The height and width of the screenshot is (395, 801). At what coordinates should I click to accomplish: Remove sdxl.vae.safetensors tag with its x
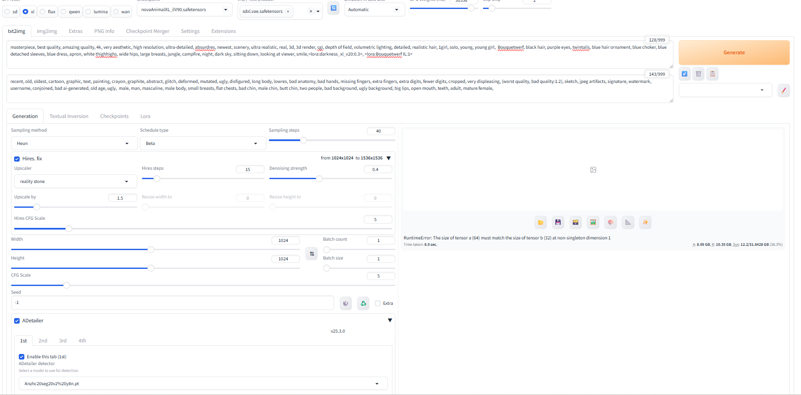(x=288, y=12)
